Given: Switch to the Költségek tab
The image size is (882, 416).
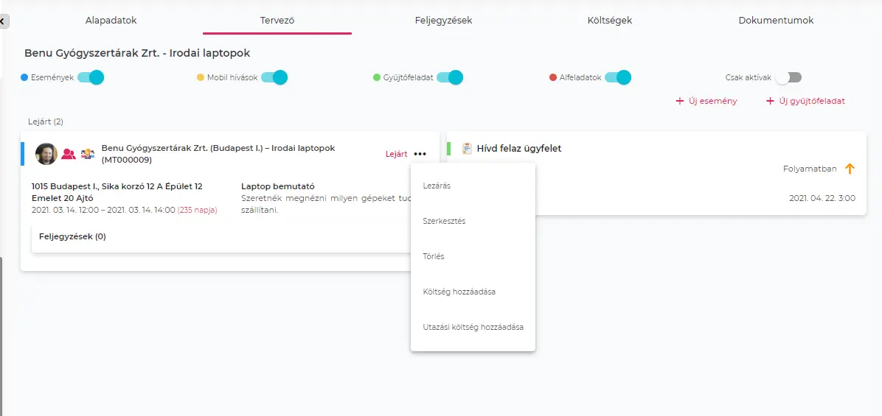Looking at the screenshot, I should (x=609, y=21).
